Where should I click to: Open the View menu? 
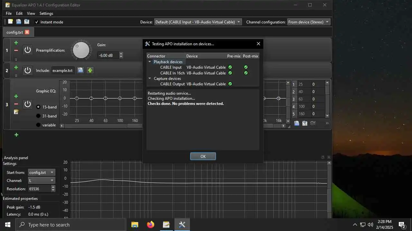[x=31, y=13]
